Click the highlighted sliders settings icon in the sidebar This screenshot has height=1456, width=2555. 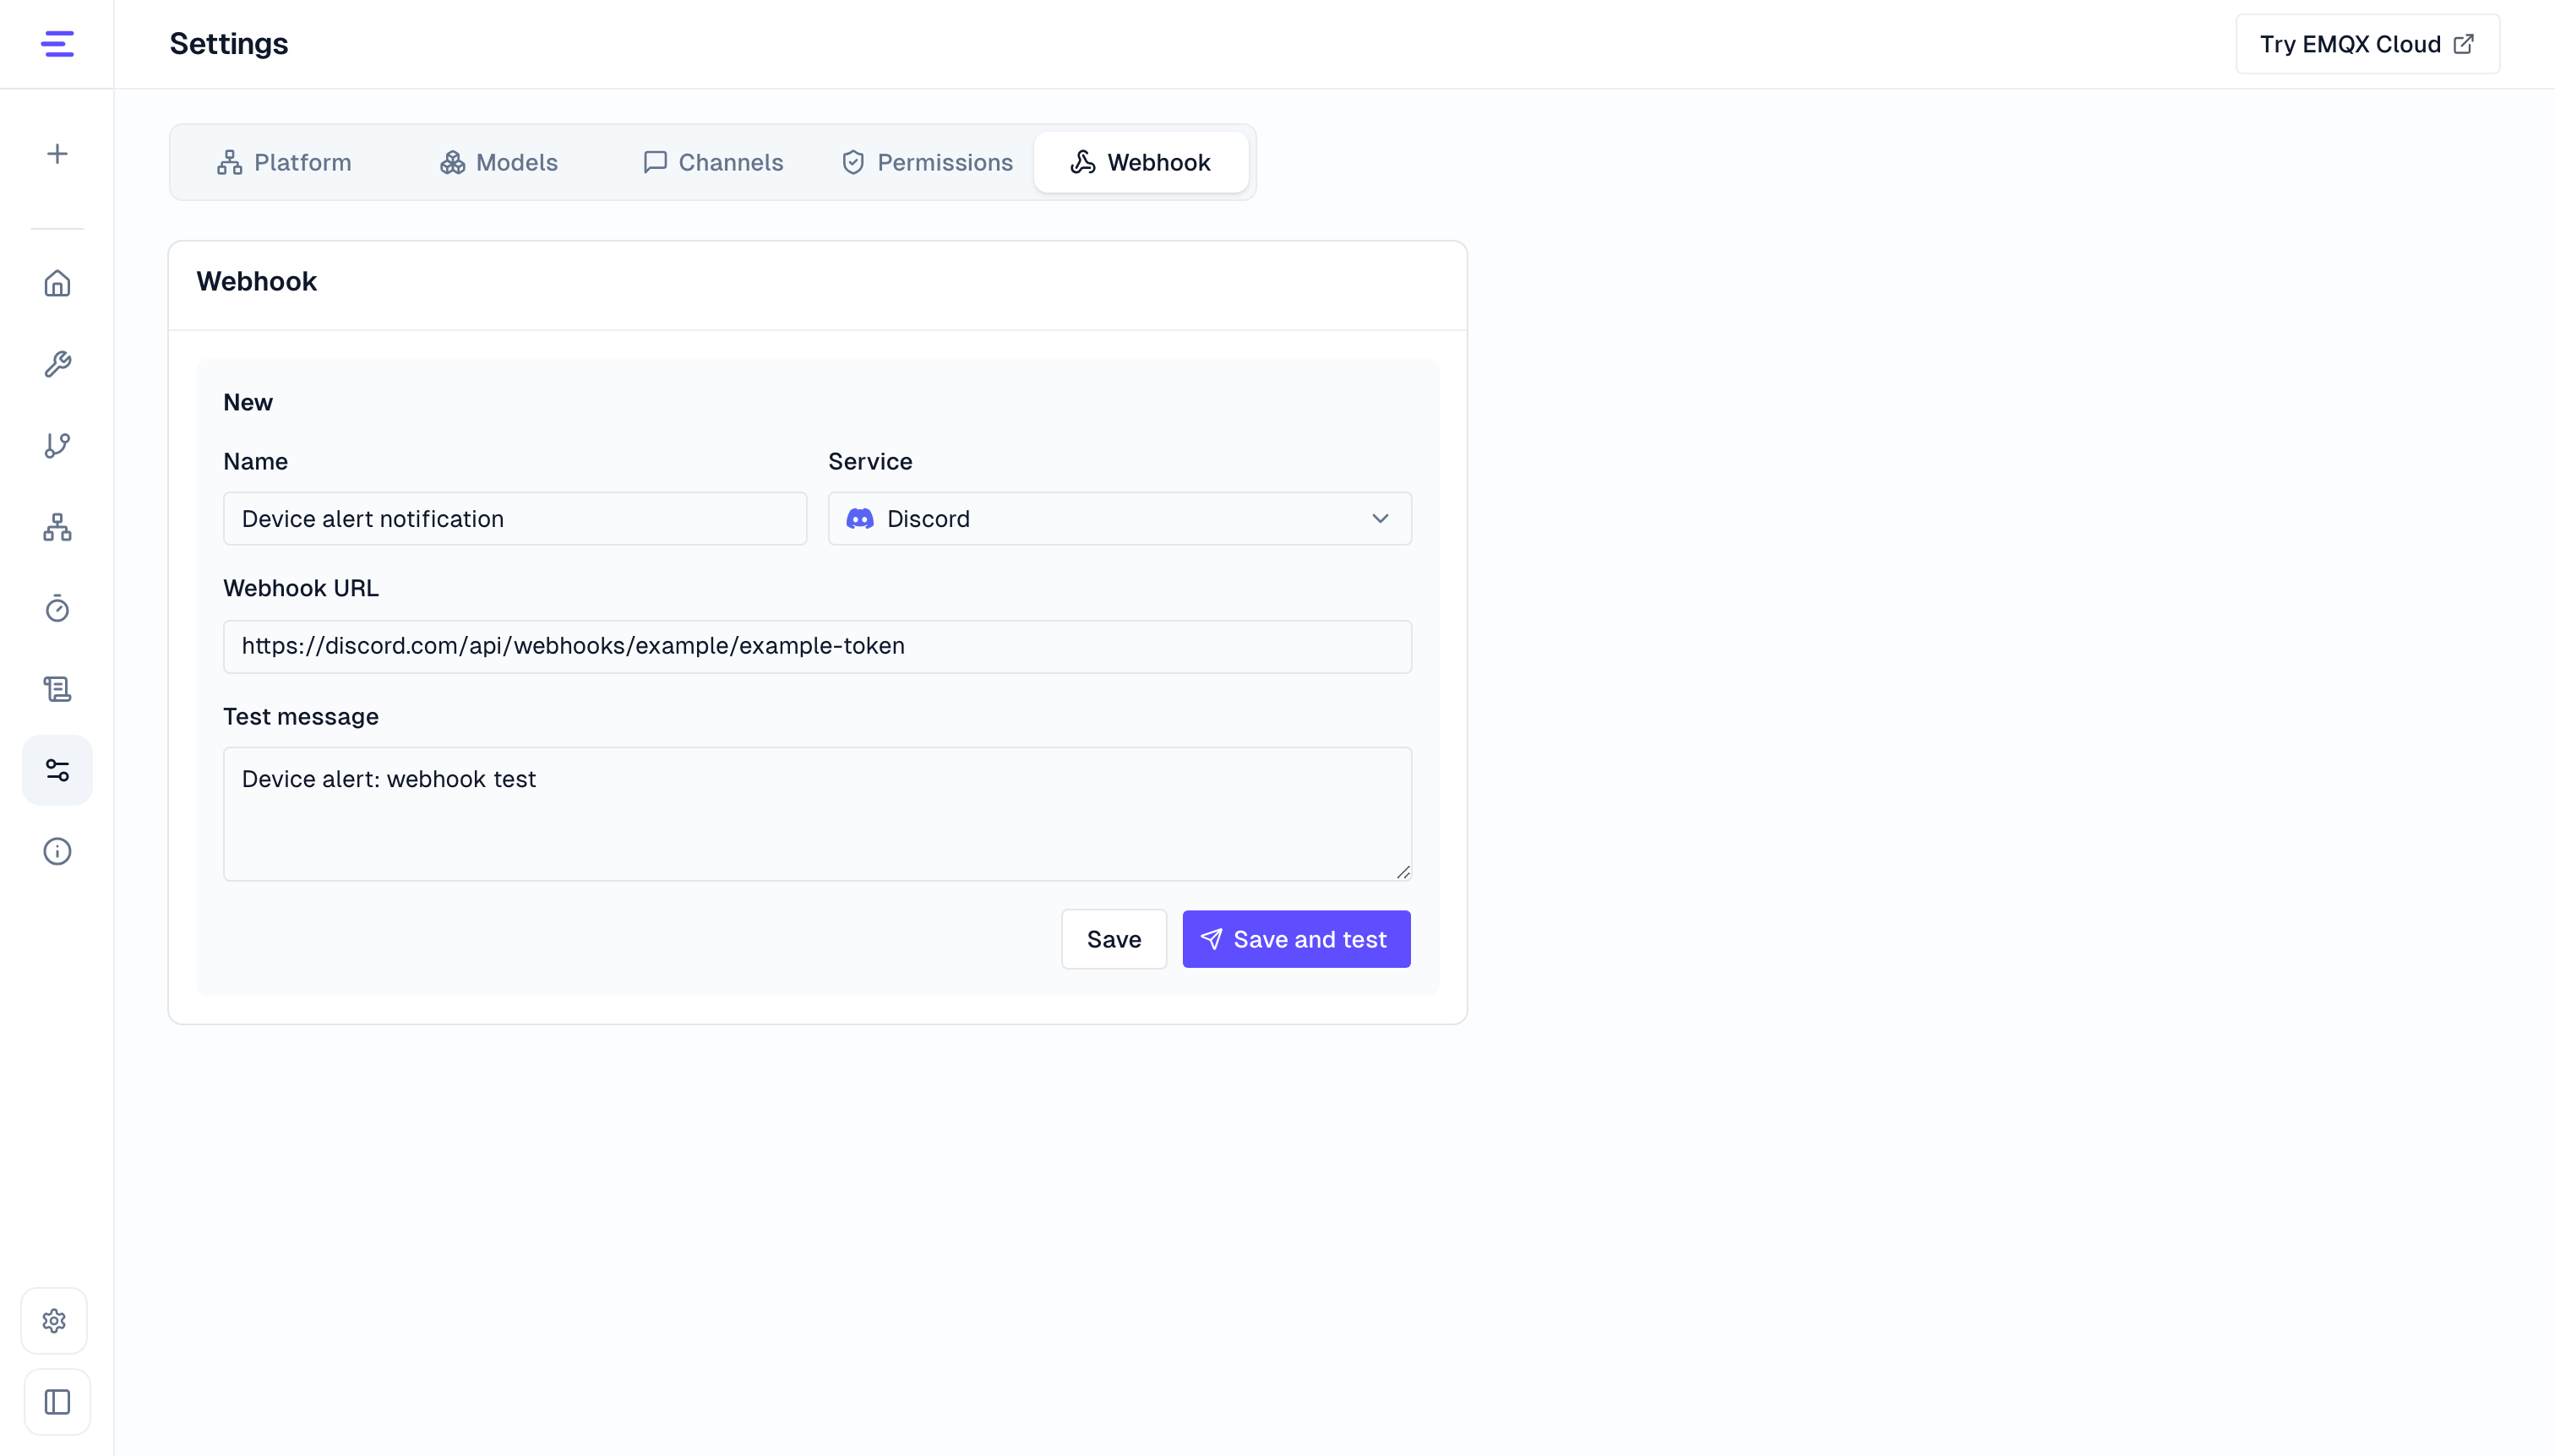57,770
